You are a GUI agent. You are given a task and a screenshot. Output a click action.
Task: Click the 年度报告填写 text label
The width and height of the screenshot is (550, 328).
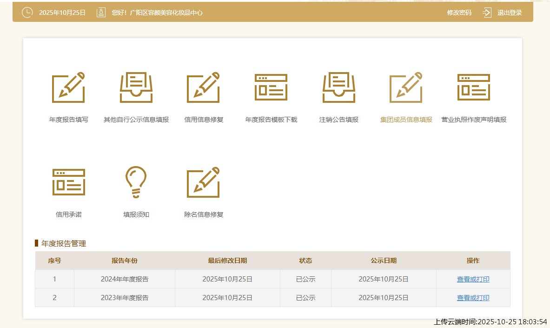[68, 120]
